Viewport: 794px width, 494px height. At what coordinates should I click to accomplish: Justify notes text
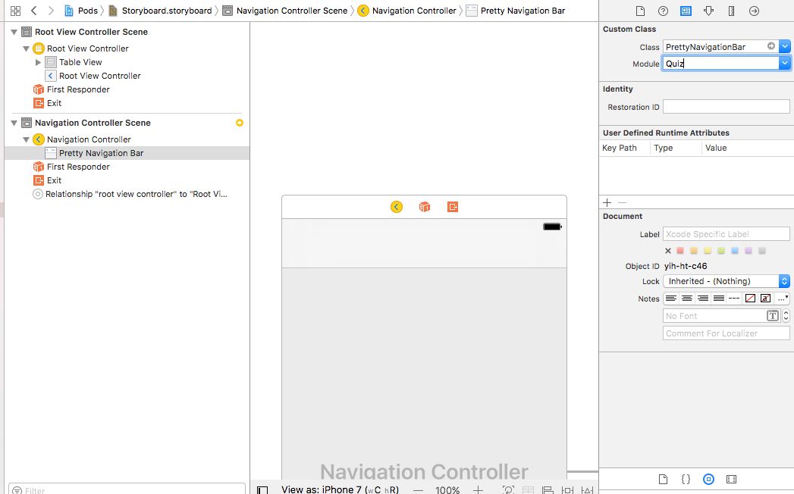click(719, 299)
